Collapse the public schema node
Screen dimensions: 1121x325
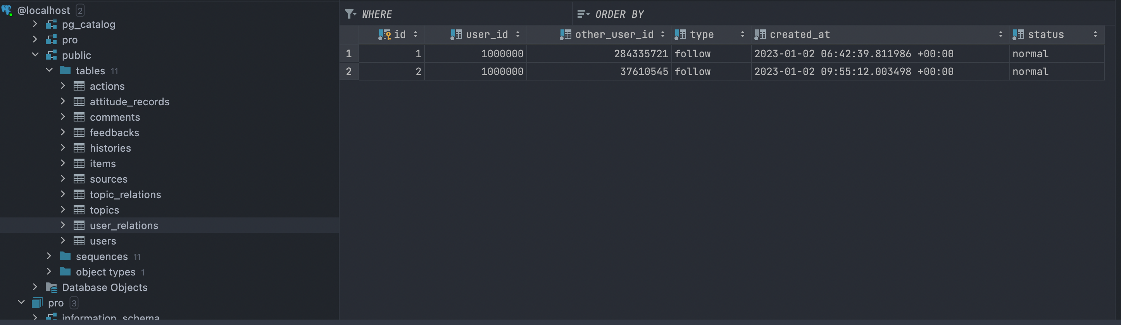35,55
